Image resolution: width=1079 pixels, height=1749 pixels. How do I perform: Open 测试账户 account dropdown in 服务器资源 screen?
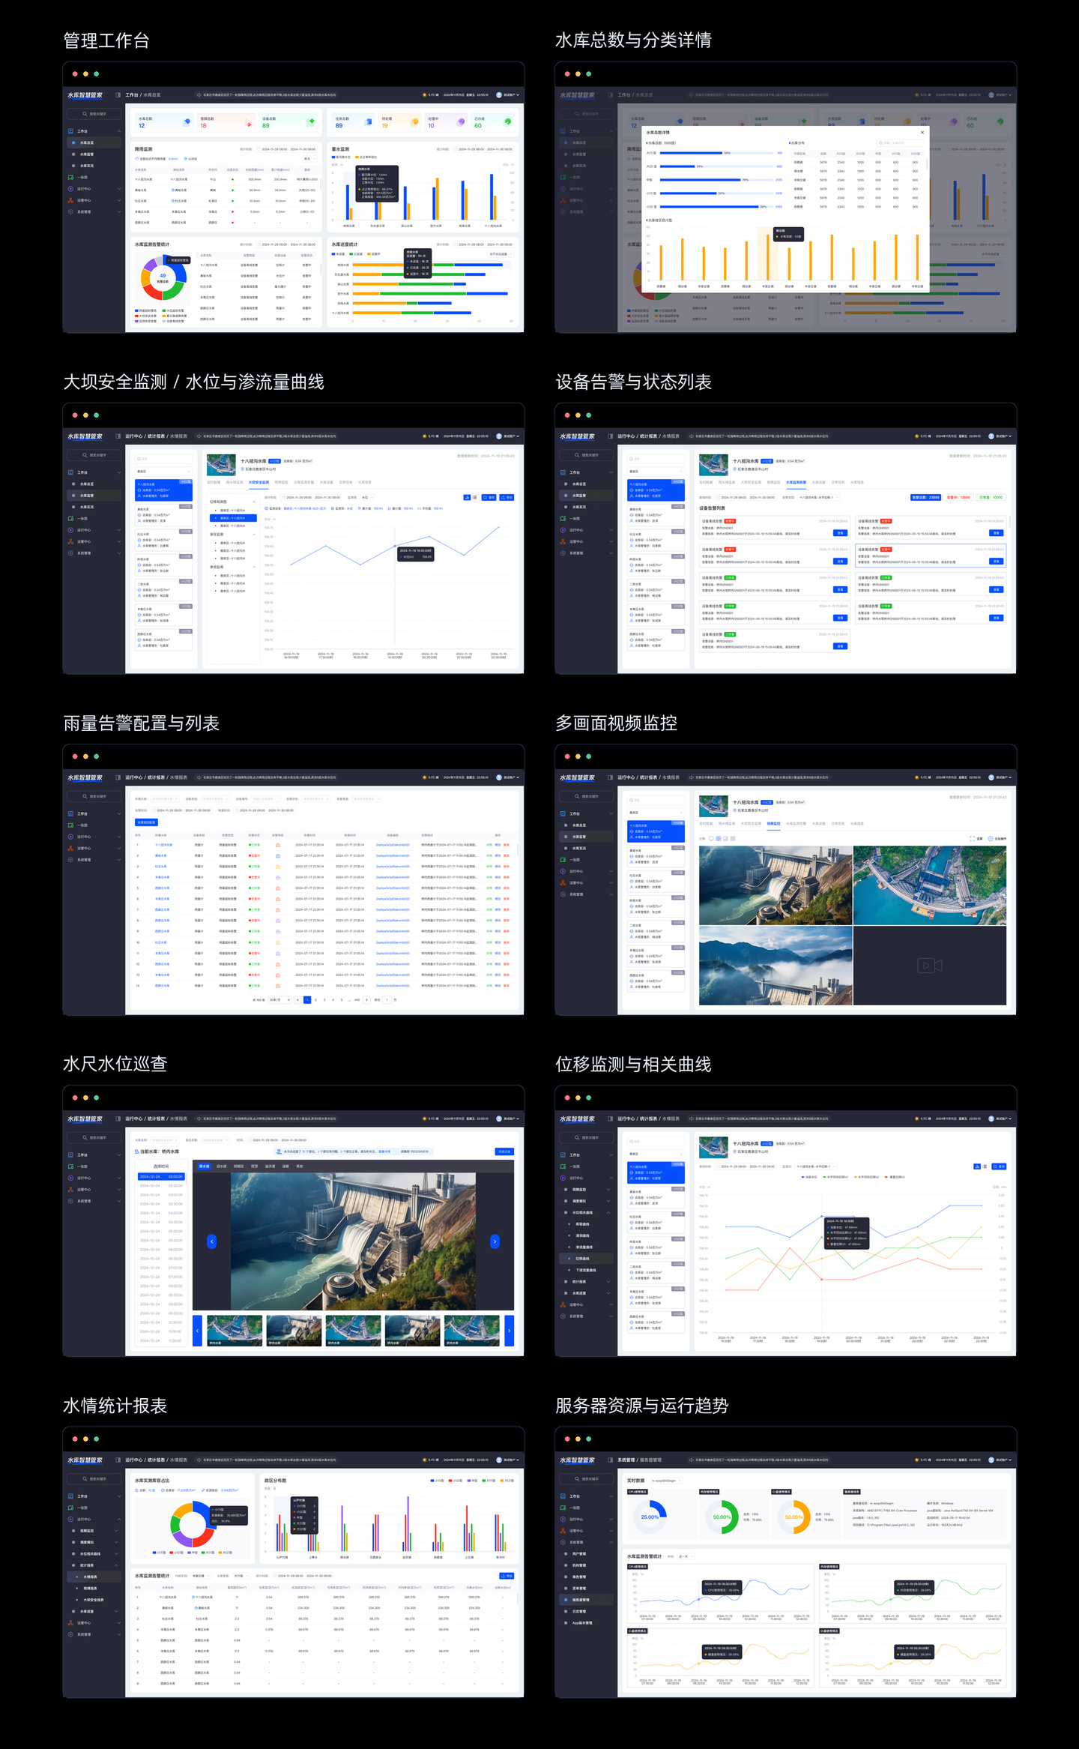pos(1003,1460)
